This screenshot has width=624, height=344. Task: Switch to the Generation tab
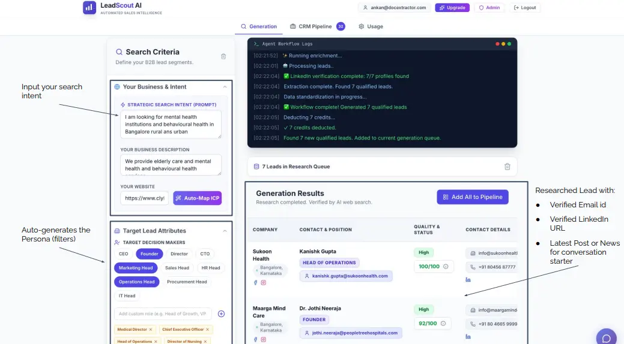(x=259, y=26)
